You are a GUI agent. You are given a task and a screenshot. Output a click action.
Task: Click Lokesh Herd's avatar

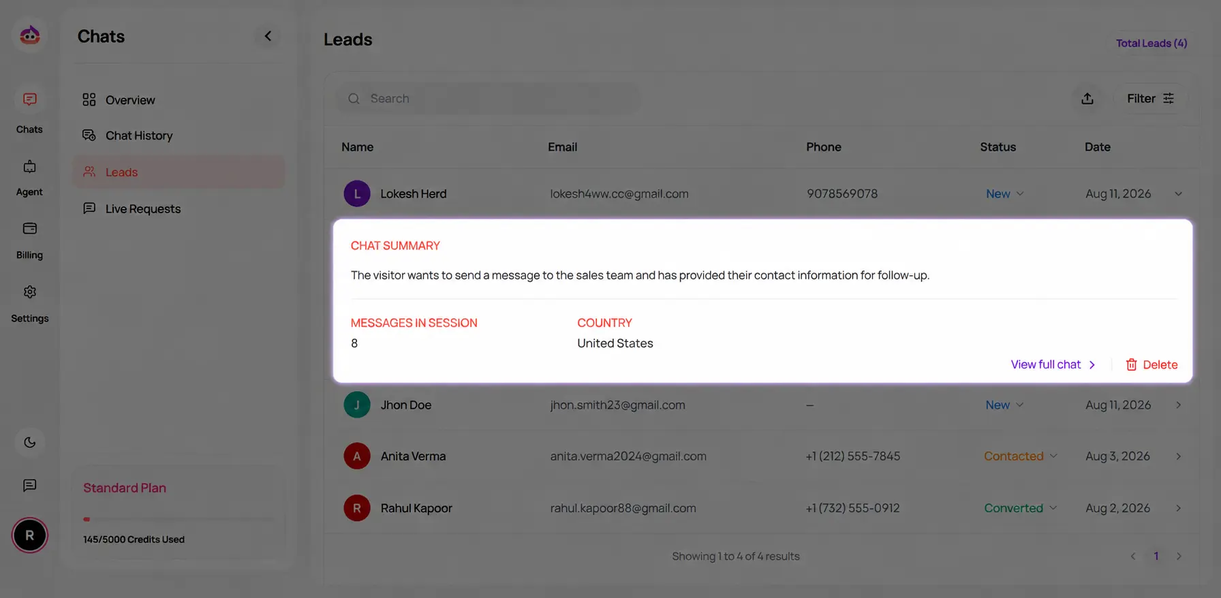click(357, 194)
